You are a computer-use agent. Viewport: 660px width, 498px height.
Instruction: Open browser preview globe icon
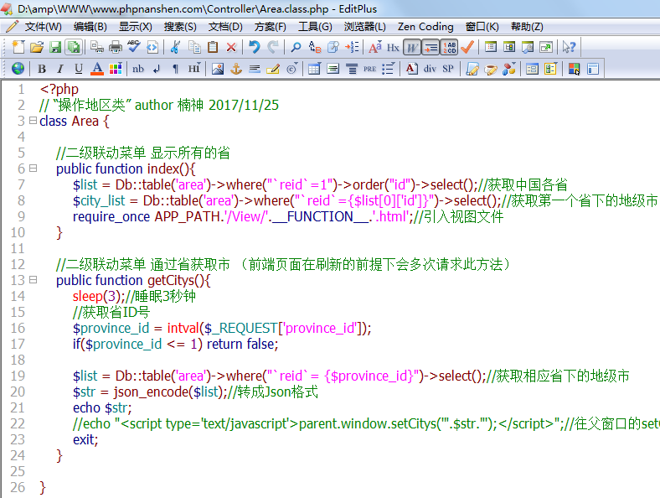[x=18, y=68]
